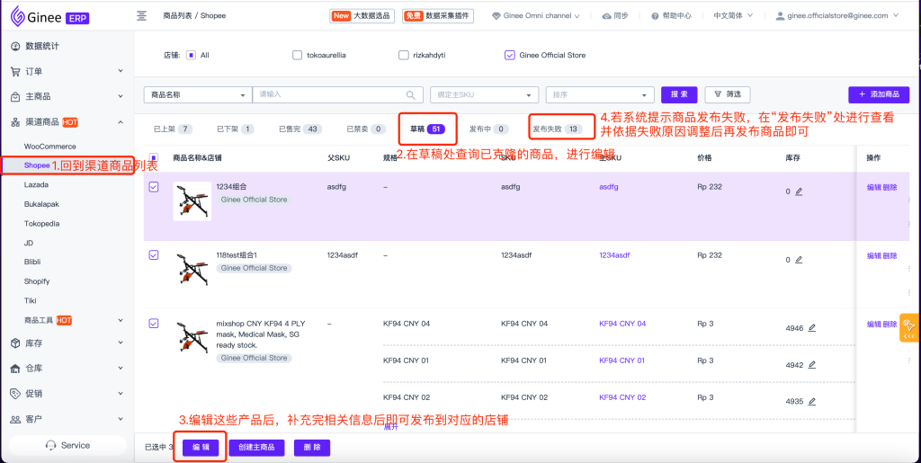The image size is (921, 463).
Task: Click the bottom 编辑 batch edit button
Action: pyautogui.click(x=201, y=448)
